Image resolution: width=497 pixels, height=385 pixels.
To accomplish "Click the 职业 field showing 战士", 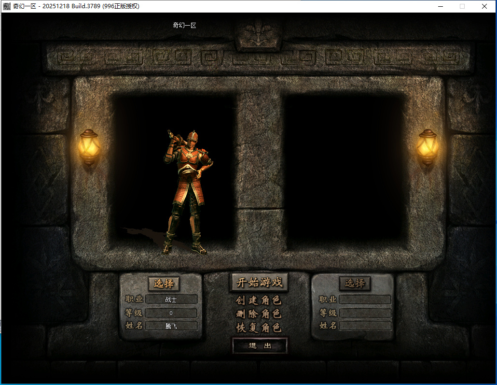I will point(171,299).
